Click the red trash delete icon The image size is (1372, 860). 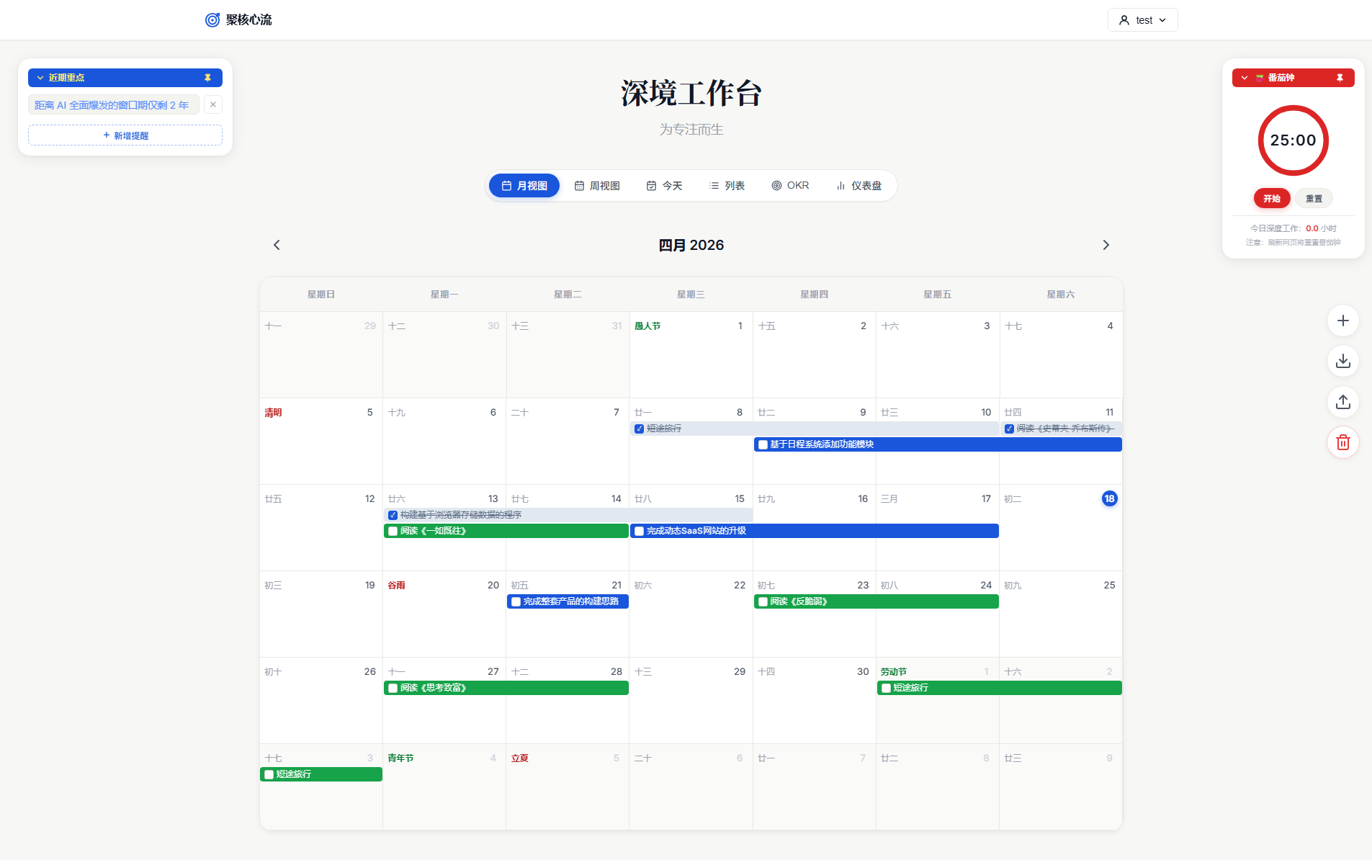[1342, 442]
